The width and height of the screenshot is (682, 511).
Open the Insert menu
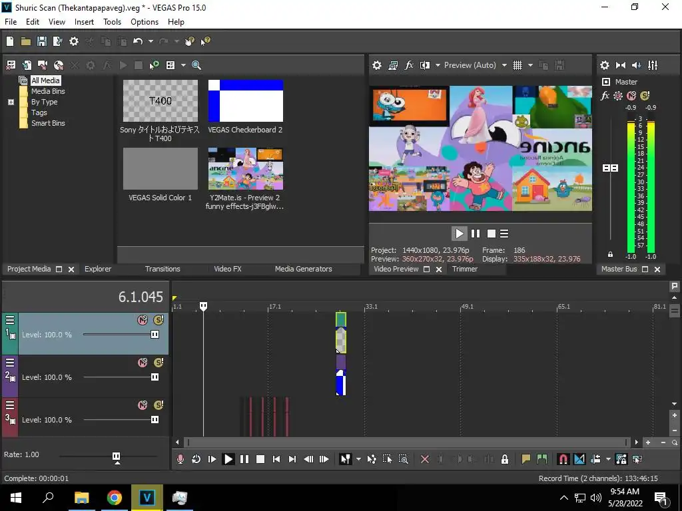coord(84,22)
